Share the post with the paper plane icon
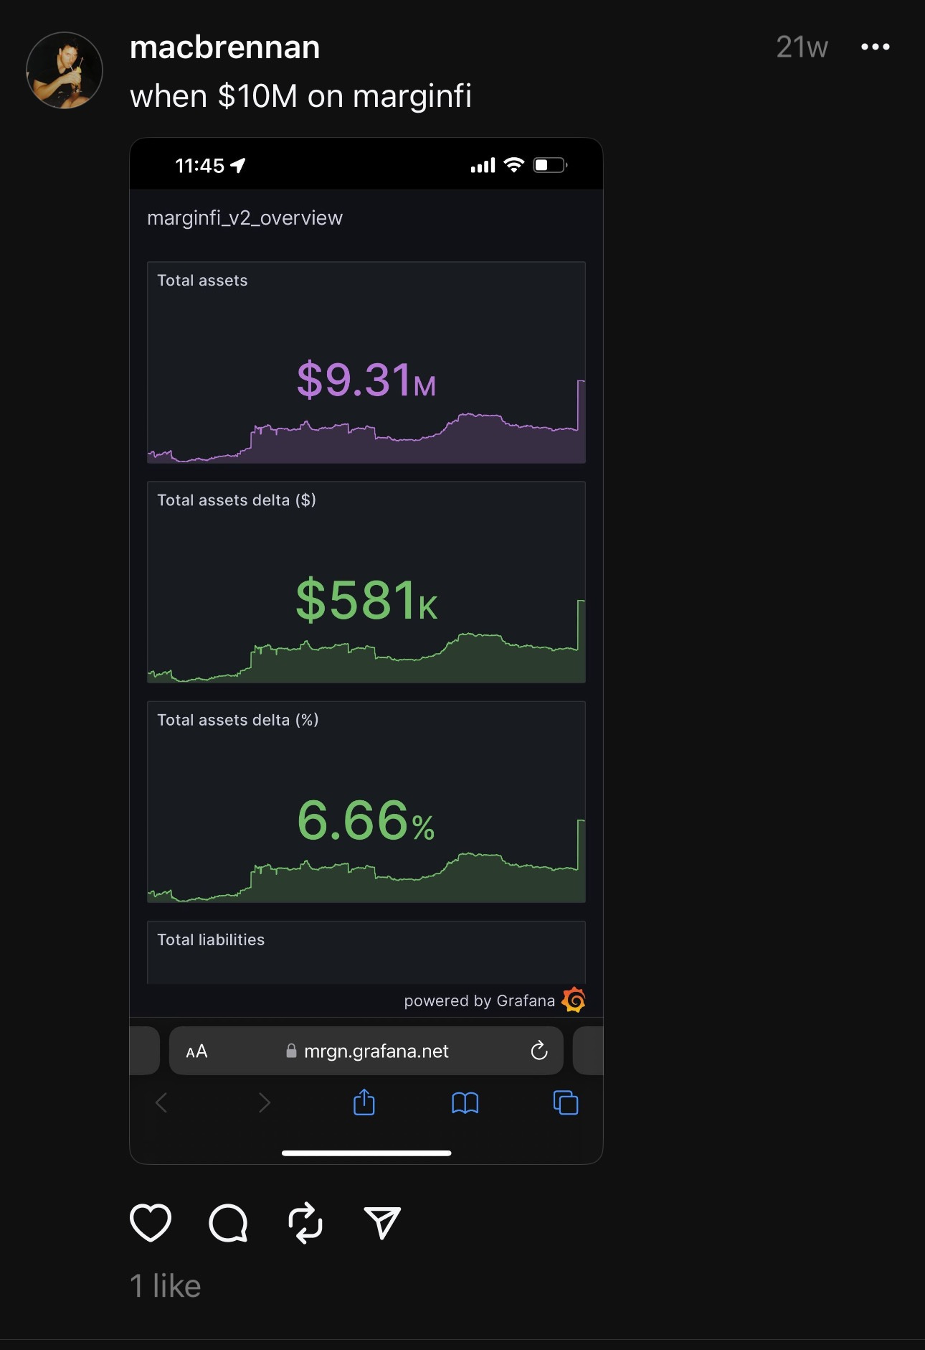Image resolution: width=925 pixels, height=1350 pixels. tap(382, 1222)
